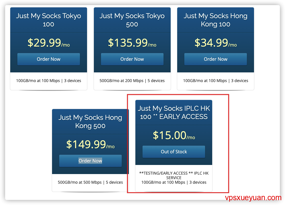The height and width of the screenshot is (205, 285).
Task: Order the Tokyo 500 plan now
Action: [x=132, y=59]
